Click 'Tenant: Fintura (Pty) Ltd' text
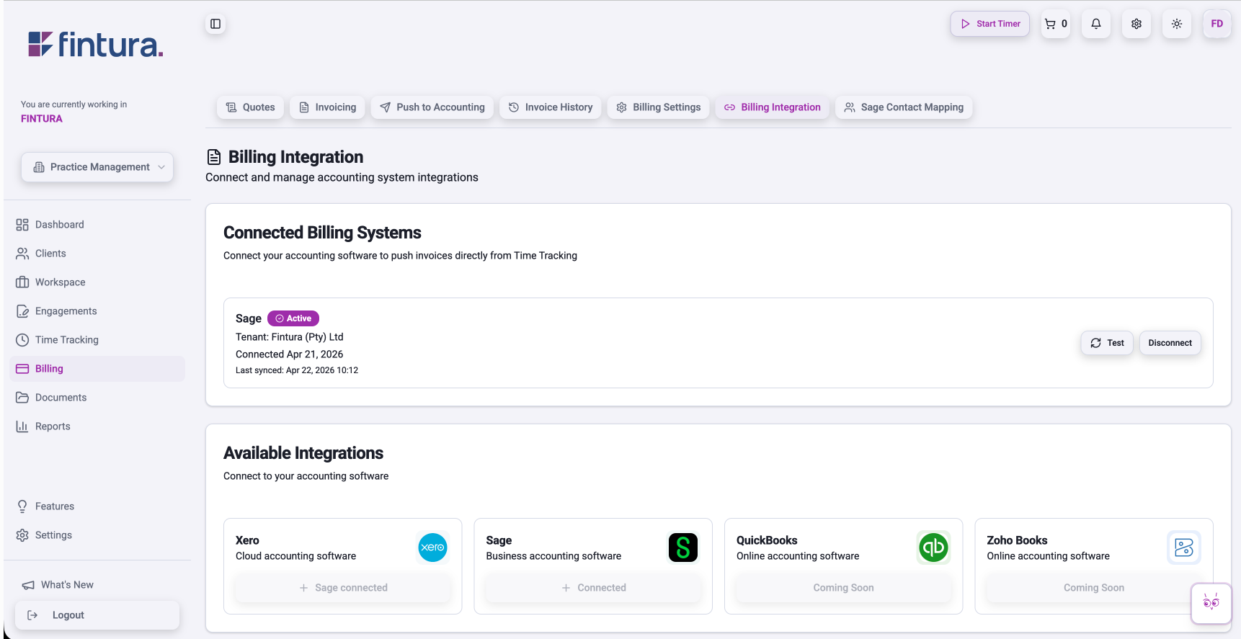The image size is (1241, 639). click(290, 337)
